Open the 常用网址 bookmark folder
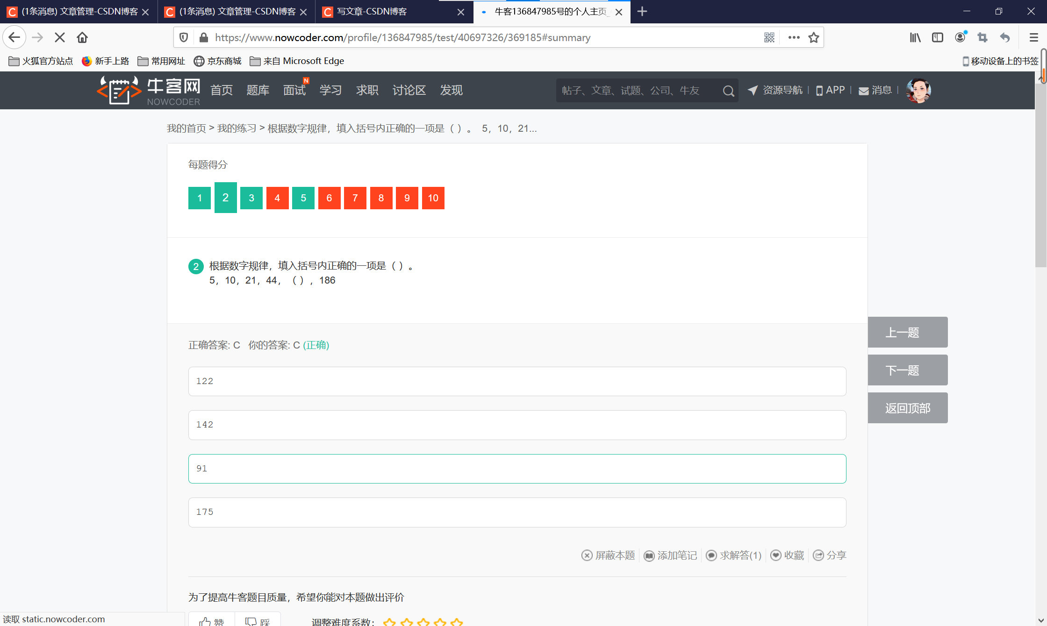Image resolution: width=1047 pixels, height=626 pixels. click(162, 61)
